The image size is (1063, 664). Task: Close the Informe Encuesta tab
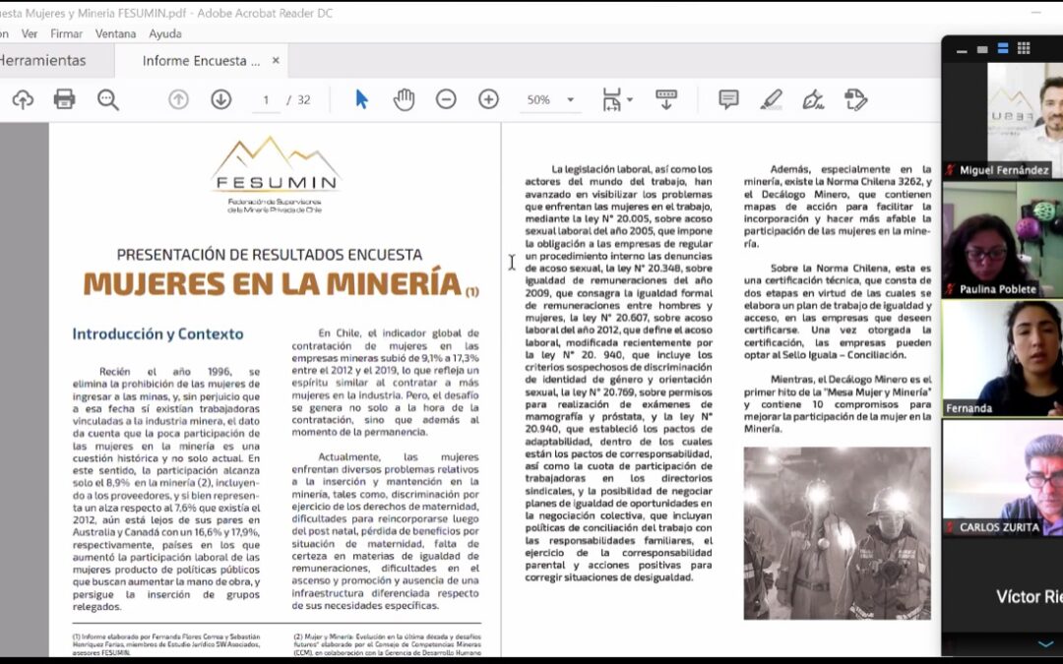click(276, 60)
